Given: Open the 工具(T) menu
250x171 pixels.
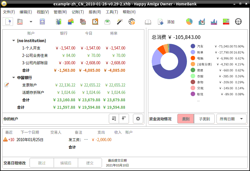Looking at the screenshot, I should 112,12.
